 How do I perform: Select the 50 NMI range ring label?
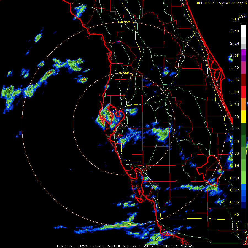tap(124, 73)
